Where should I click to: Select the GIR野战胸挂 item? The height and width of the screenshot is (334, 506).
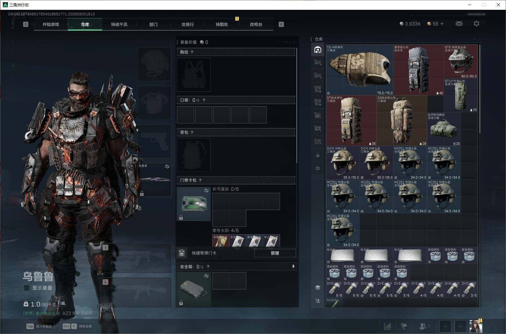(x=444, y=129)
